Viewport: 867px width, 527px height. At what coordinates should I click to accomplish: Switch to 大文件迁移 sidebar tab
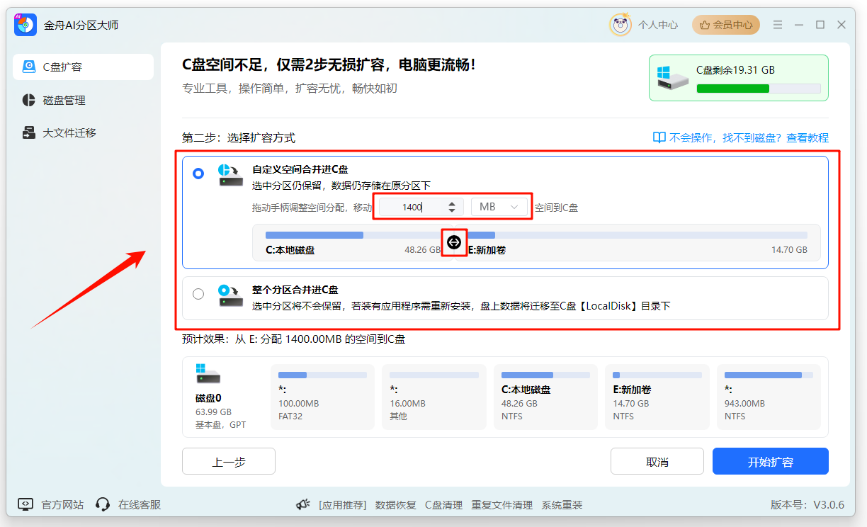click(x=69, y=132)
